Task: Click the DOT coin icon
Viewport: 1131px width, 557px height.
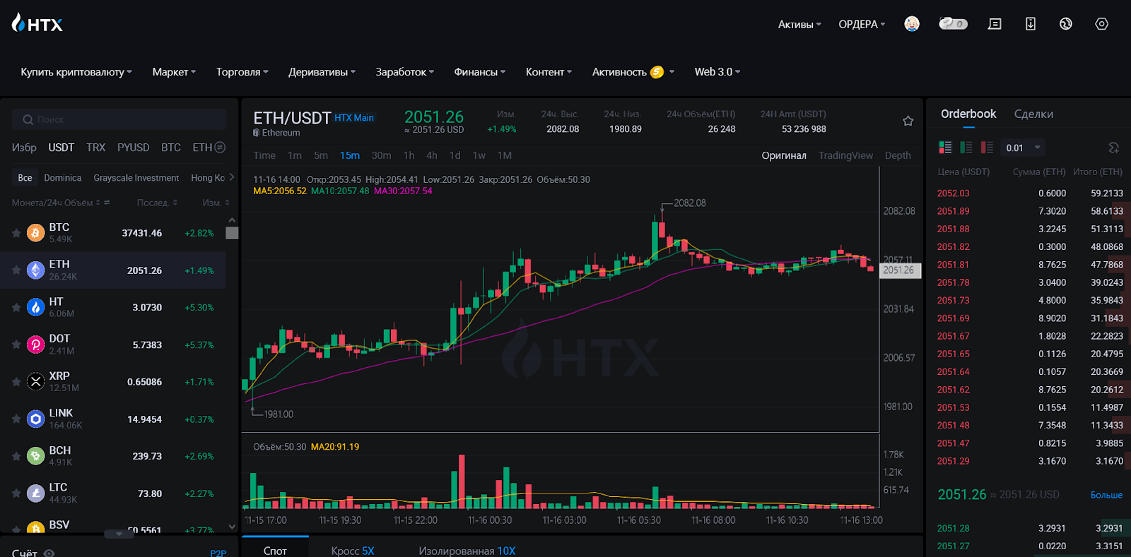Action: (35, 345)
